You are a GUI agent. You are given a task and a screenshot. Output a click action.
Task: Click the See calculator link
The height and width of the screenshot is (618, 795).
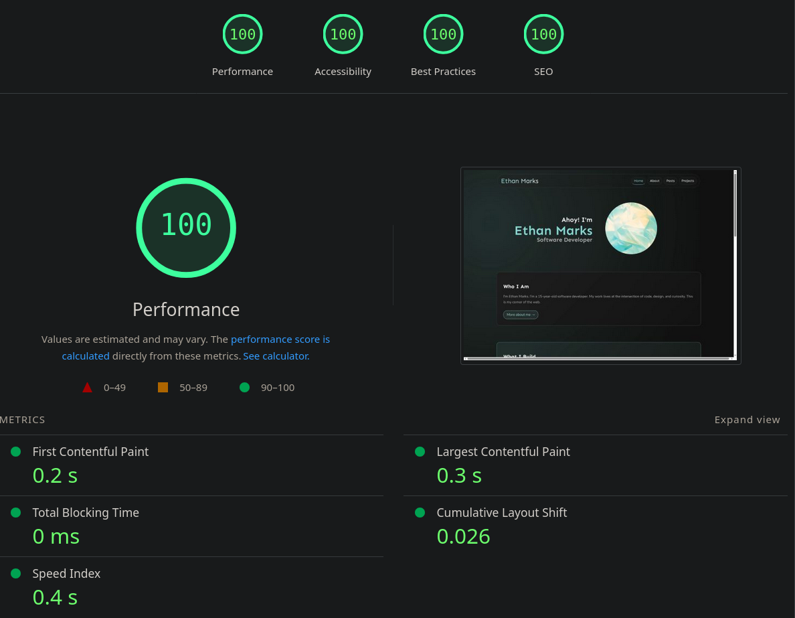point(275,356)
